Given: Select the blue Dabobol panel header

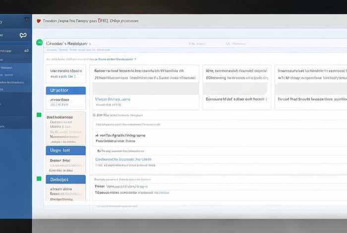Looking at the screenshot, I should 66,179.
